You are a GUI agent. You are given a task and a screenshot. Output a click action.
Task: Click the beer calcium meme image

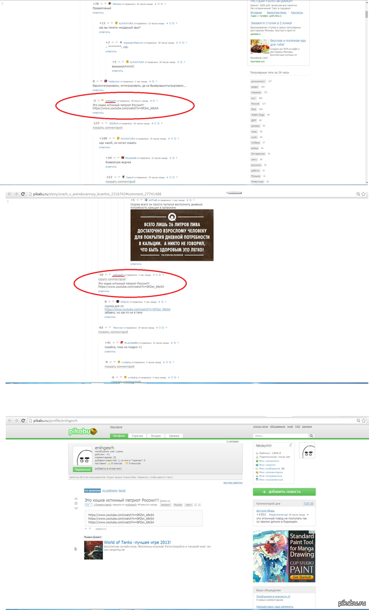(172, 236)
